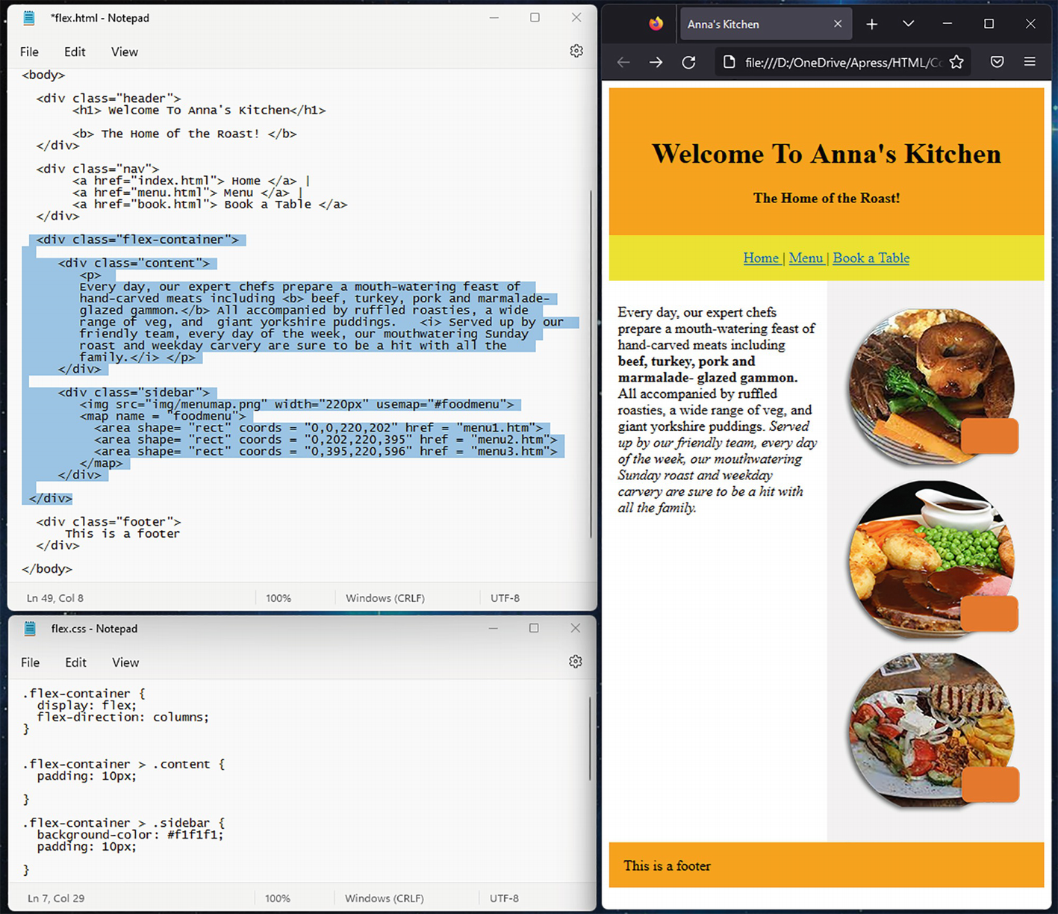The height and width of the screenshot is (914, 1058).
Task: Click the gravy roast dinner image
Action: [x=932, y=560]
